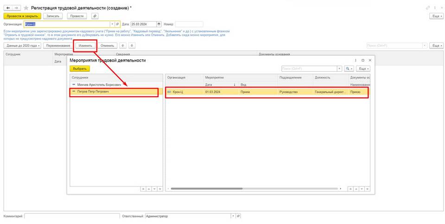Move the row up with the arrow button

pos(123,45)
